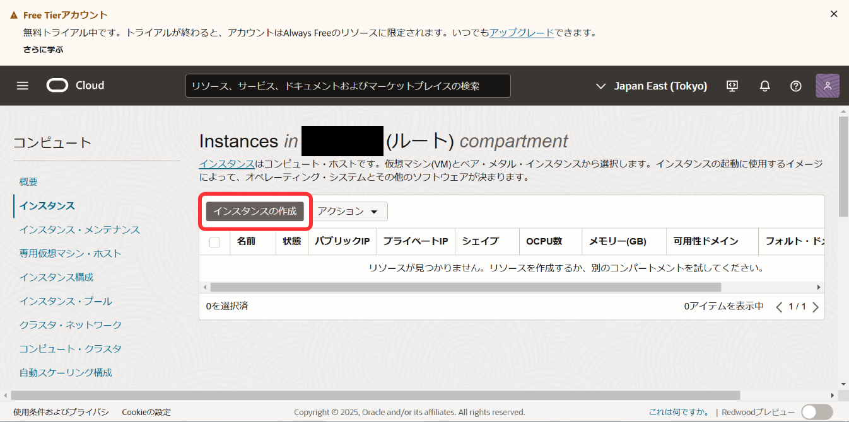Open the アクション dropdown

pos(351,212)
